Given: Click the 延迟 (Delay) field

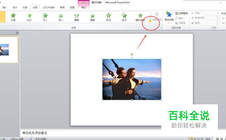Looking at the screenshot, I should tap(211, 23).
